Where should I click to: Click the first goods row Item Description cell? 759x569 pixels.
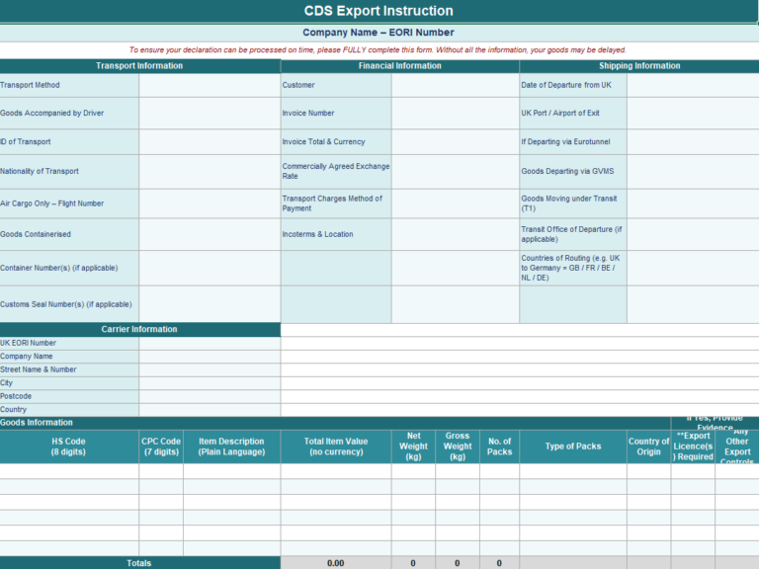click(232, 471)
